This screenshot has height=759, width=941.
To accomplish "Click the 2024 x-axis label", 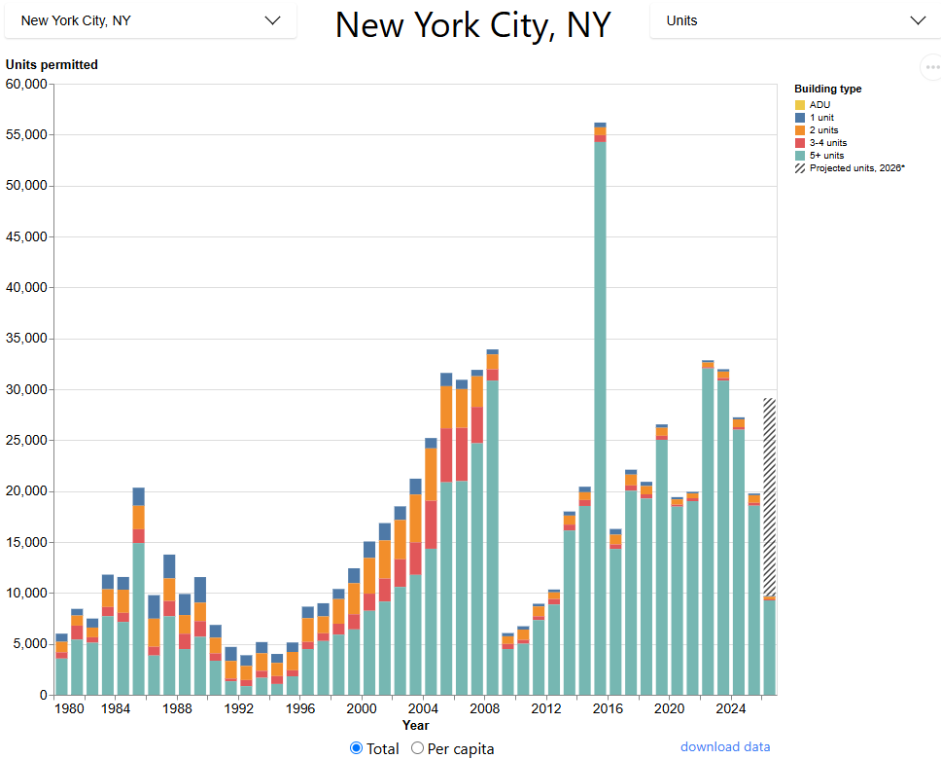I will 730,708.
